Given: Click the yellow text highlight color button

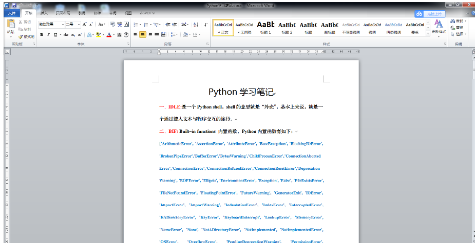Looking at the screenshot, I should [98, 35].
